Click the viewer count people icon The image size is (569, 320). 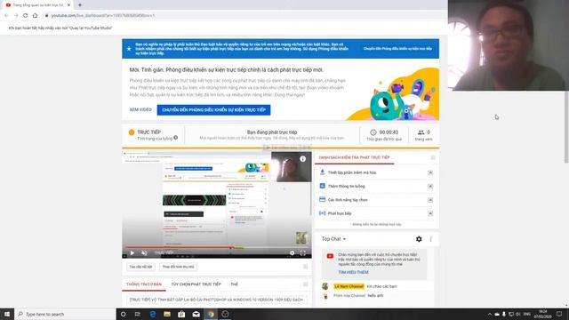pos(421,132)
